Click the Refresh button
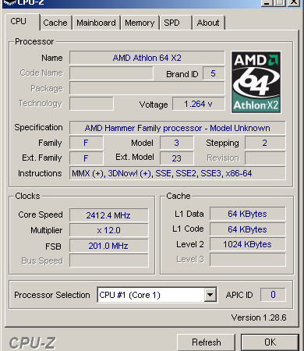The width and height of the screenshot is (304, 351). click(207, 342)
